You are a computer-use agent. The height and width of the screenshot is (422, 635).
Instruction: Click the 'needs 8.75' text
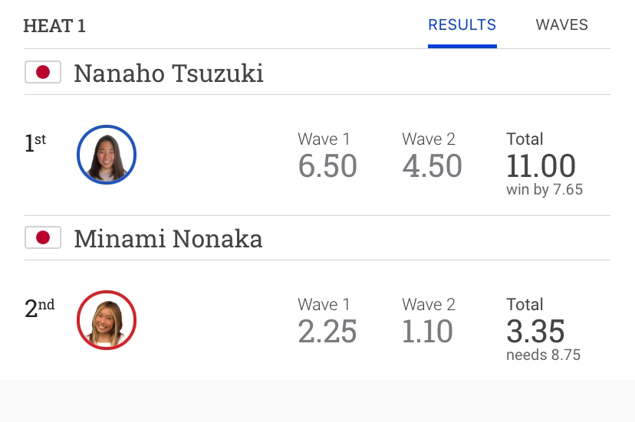pyautogui.click(x=543, y=355)
